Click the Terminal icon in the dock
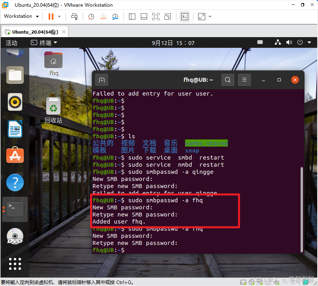Image resolution: width=318 pixels, height=286 pixels. click(x=15, y=209)
